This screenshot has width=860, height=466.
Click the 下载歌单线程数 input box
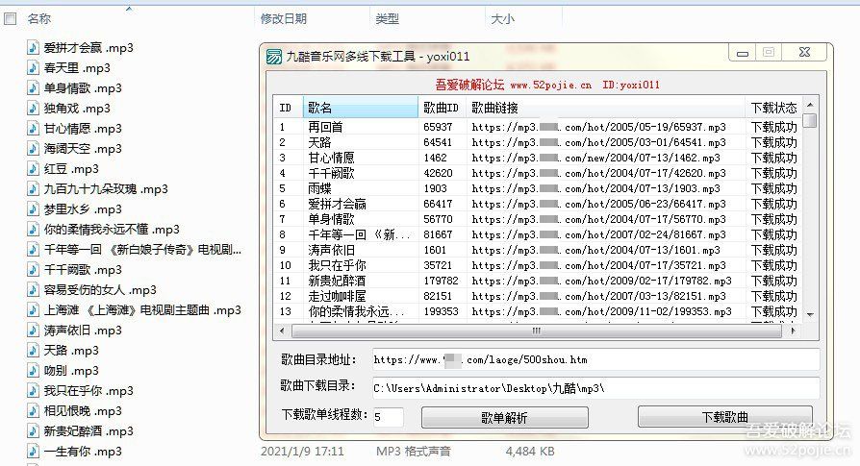tap(387, 417)
